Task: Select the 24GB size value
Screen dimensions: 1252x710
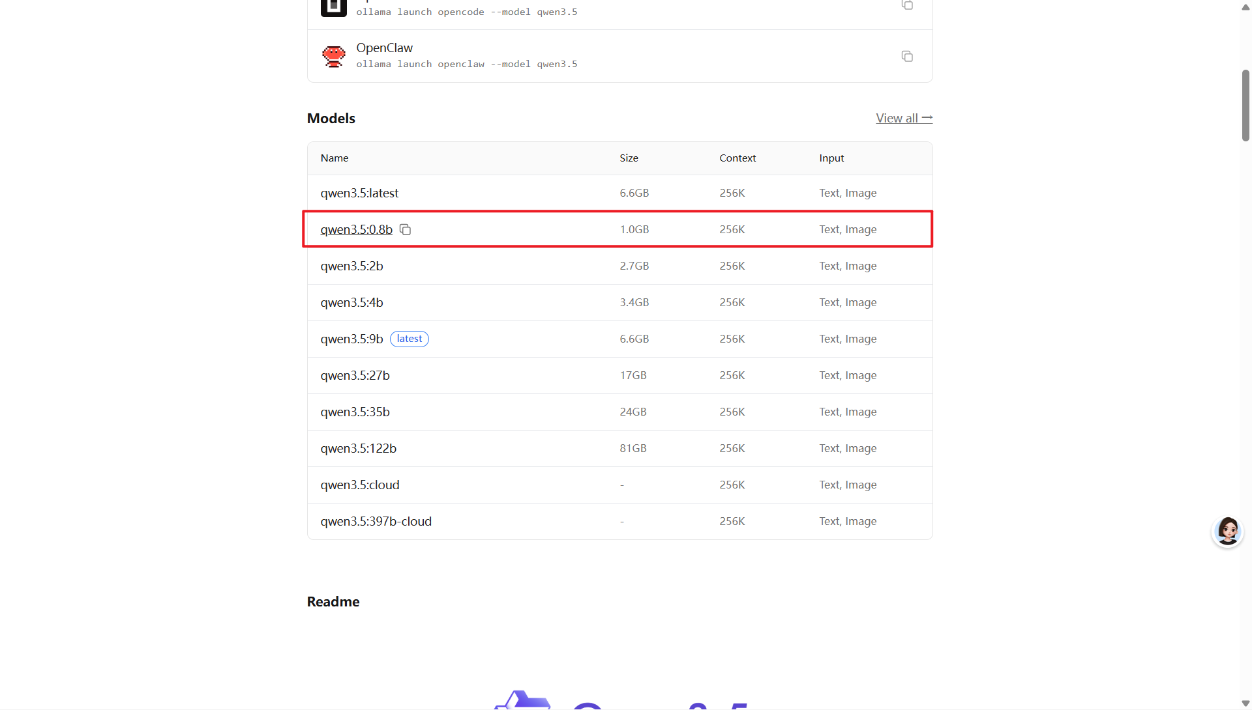Action: point(633,412)
